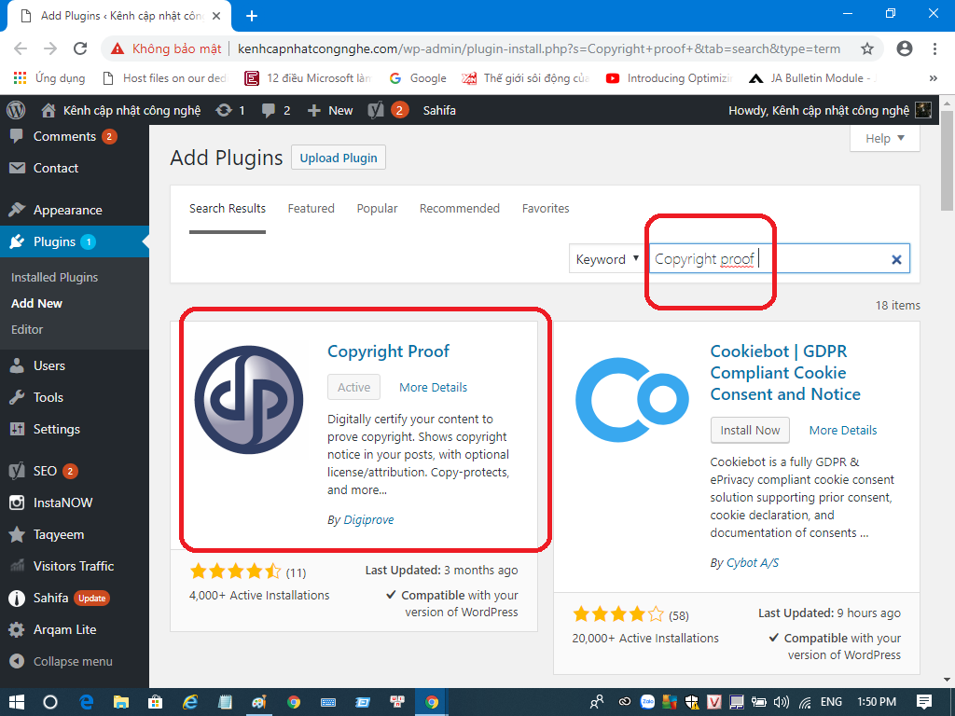Expand the Help panel dropdown
This screenshot has height=716, width=955.
click(884, 138)
